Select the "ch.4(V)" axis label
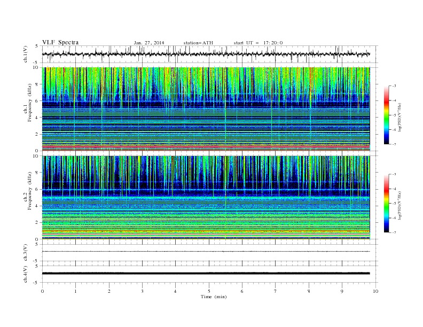The image size is (423, 327). click(26, 274)
